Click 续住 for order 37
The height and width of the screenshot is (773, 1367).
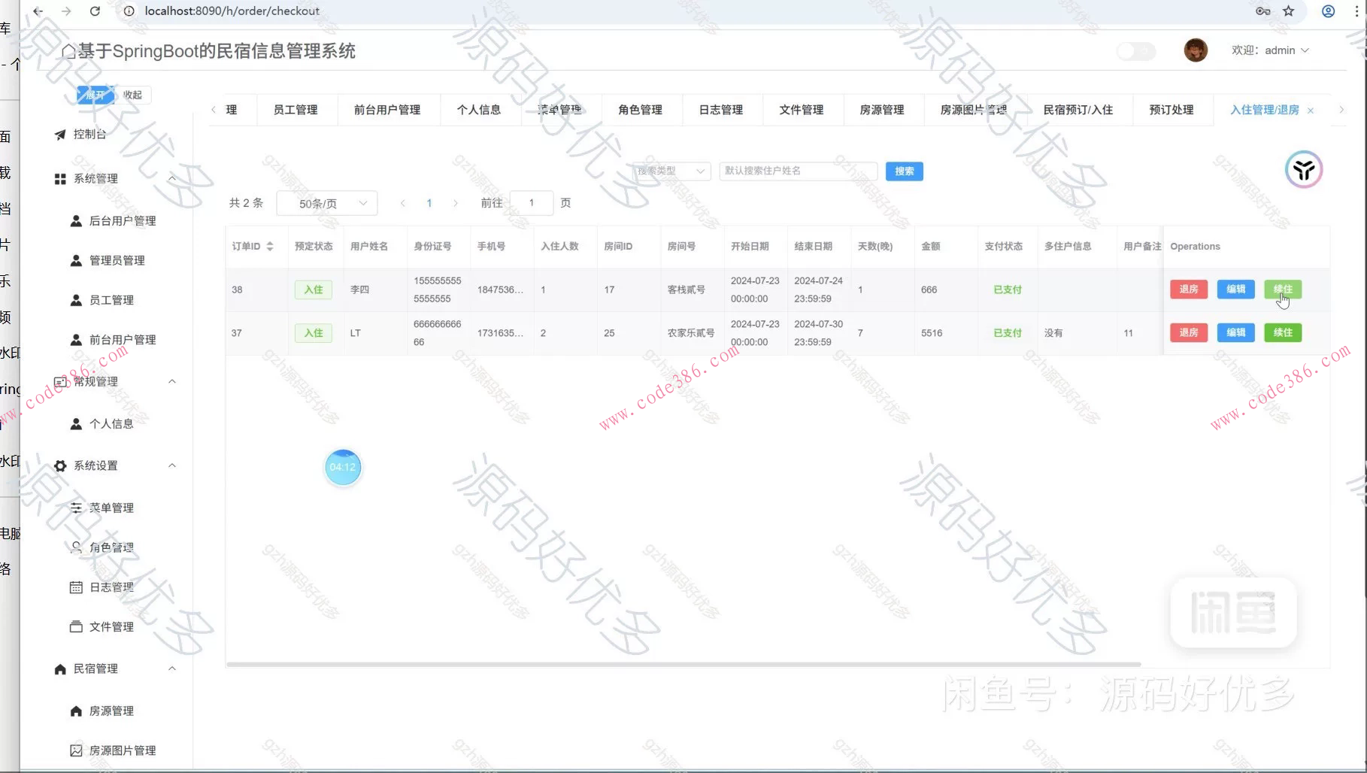(x=1283, y=333)
